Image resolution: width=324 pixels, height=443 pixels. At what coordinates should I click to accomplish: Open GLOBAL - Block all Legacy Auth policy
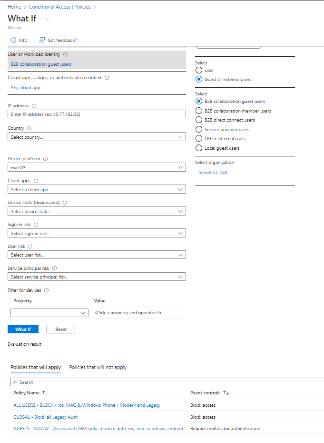[45, 417]
